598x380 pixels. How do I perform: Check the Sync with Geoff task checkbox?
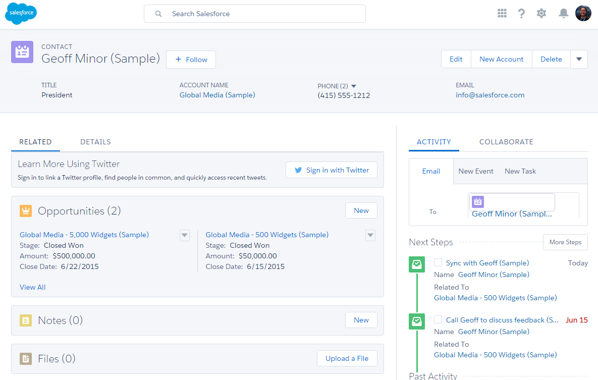438,262
